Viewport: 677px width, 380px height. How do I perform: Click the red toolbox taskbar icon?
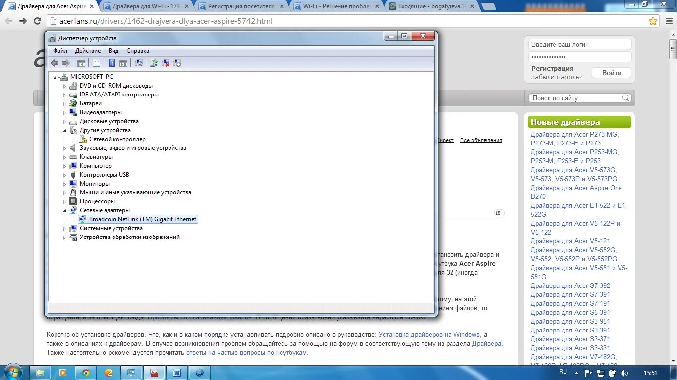[x=154, y=373]
